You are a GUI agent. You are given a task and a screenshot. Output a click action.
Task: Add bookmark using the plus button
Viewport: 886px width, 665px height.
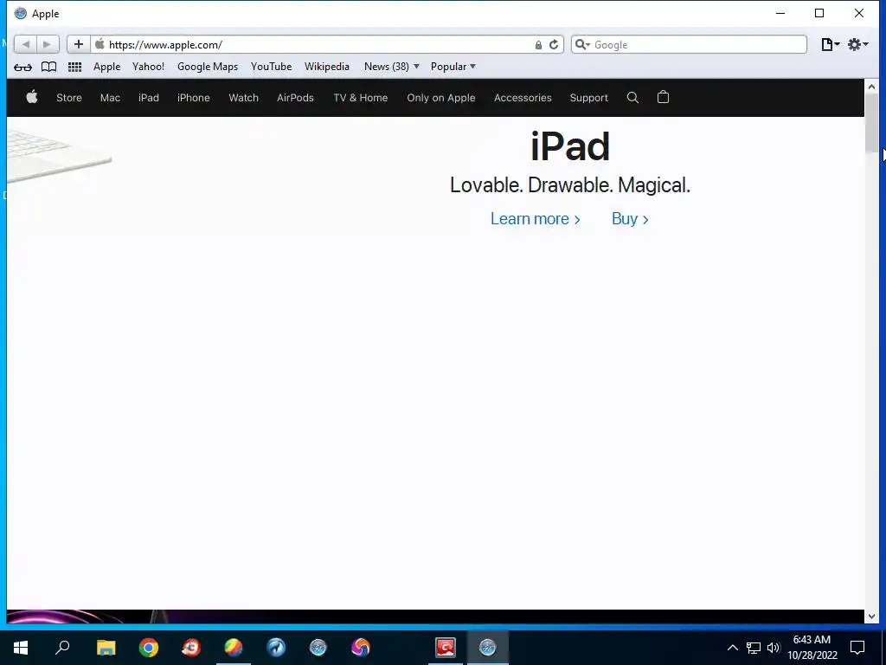pyautogui.click(x=79, y=44)
